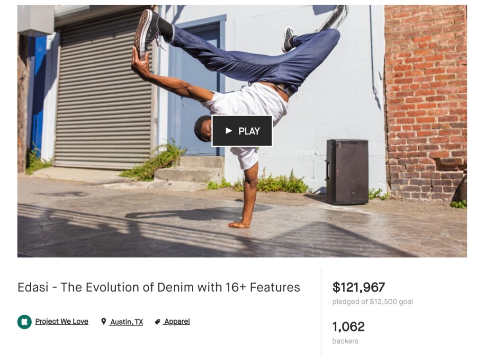Click the dancer's hand on the ground

[x=239, y=225]
